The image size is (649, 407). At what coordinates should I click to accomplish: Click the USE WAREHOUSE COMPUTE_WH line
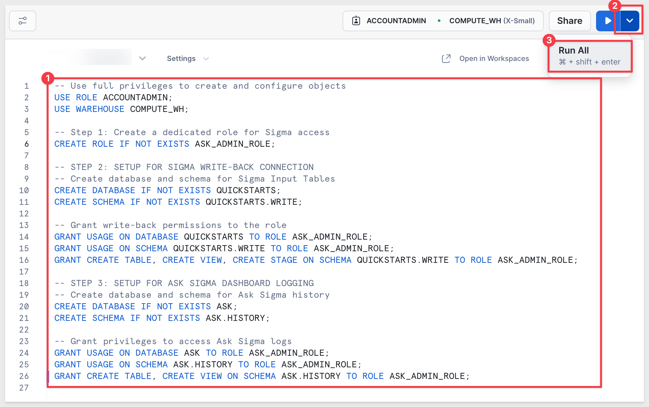(121, 109)
